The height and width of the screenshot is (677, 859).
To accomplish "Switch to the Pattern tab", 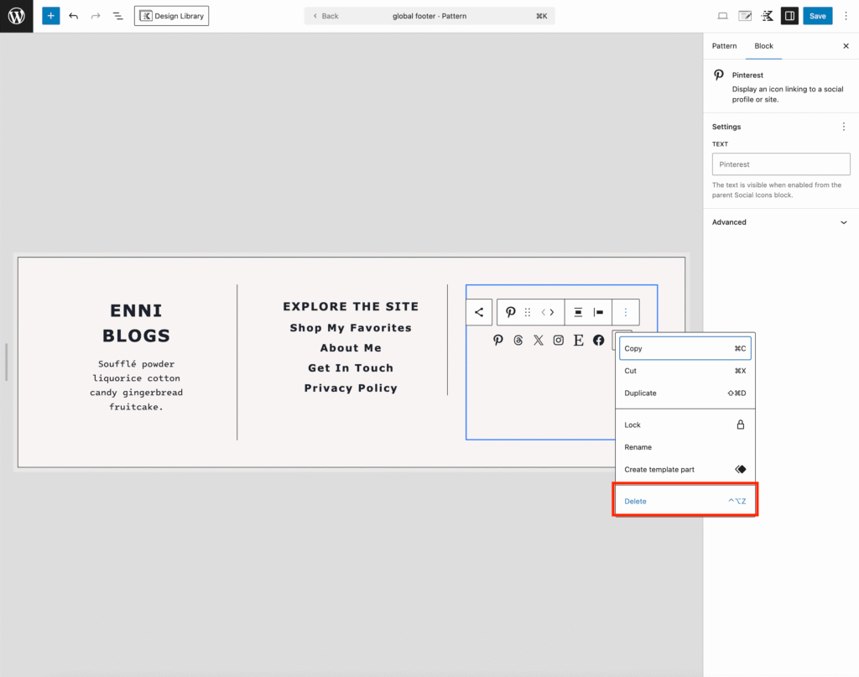I will coord(724,46).
